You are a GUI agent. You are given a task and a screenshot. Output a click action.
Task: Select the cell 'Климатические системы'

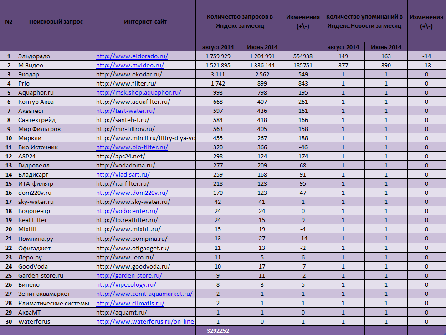point(56,303)
